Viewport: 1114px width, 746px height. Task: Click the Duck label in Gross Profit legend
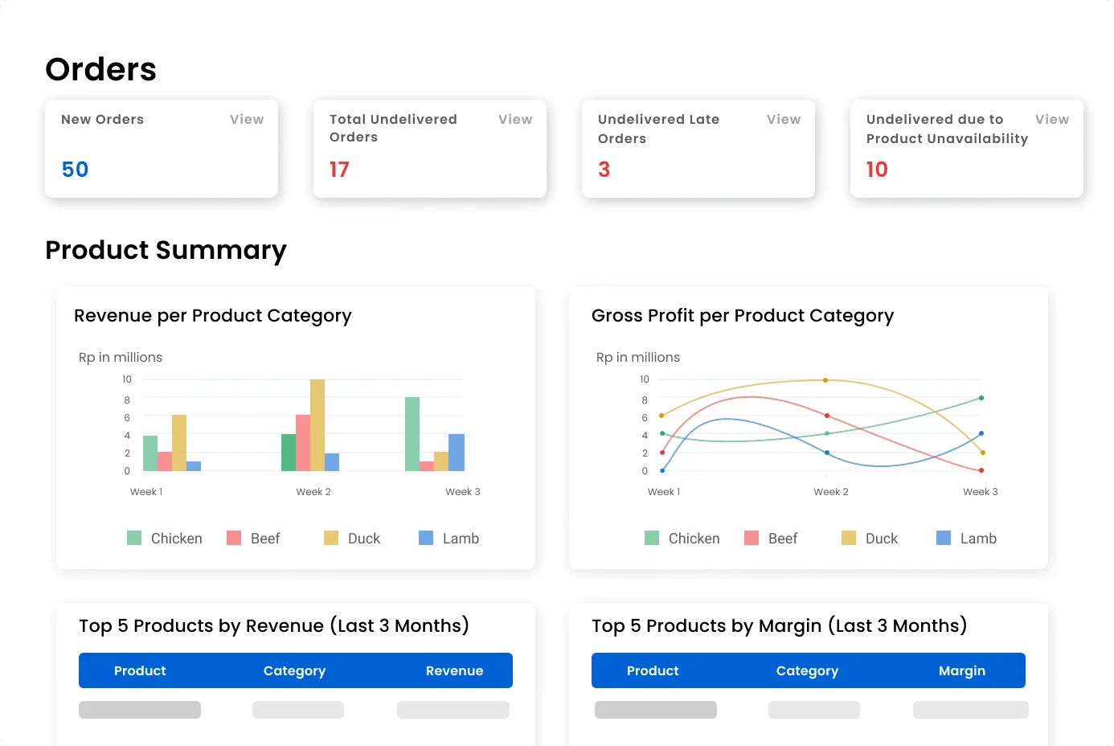[x=882, y=539]
